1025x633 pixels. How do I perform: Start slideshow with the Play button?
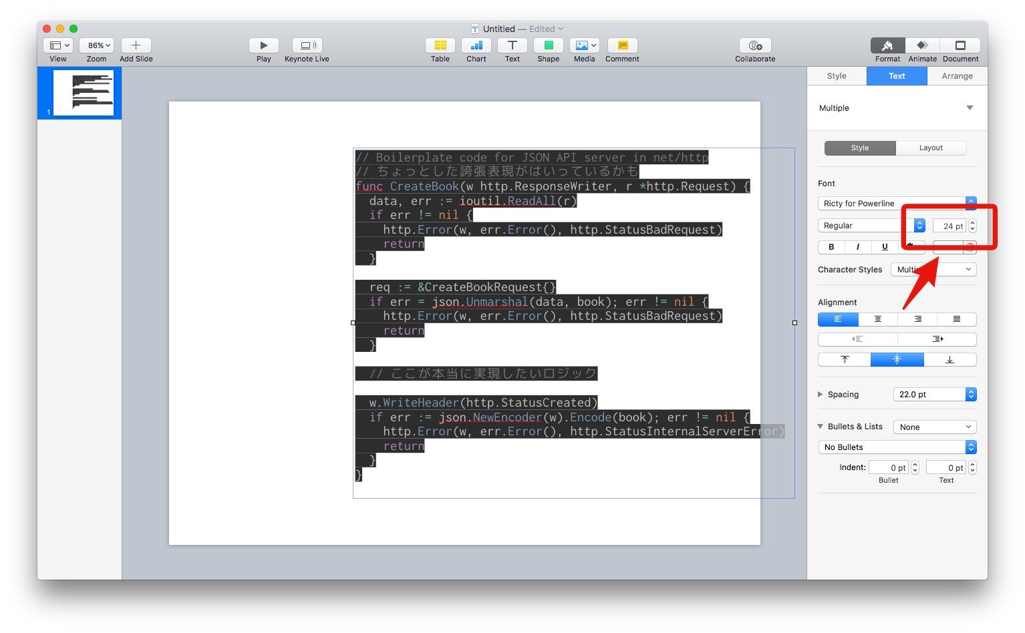264,45
